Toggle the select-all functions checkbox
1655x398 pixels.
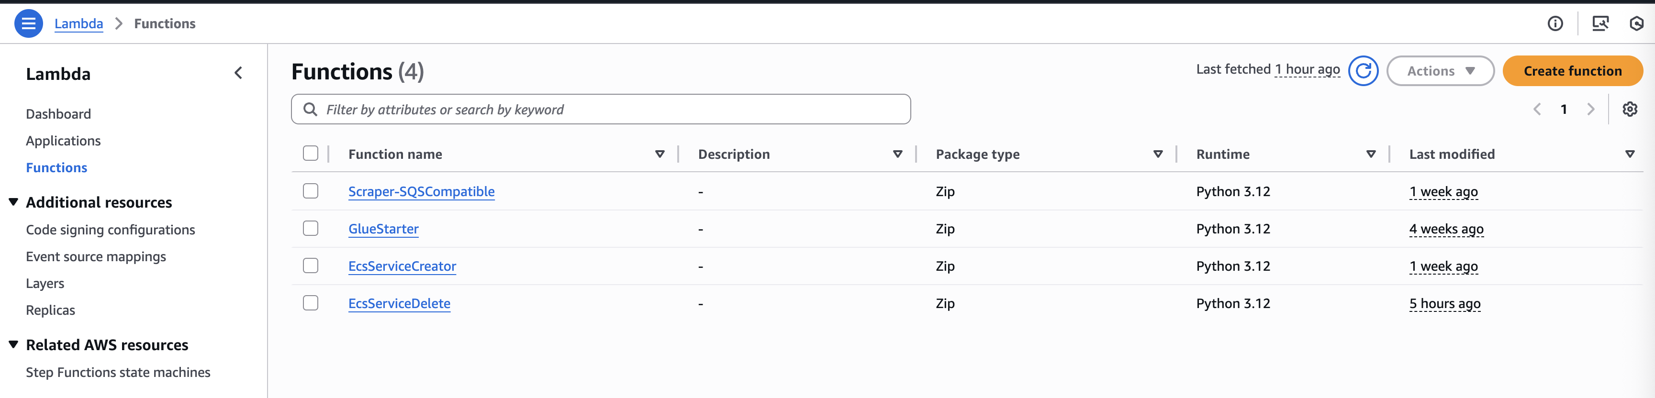(310, 154)
